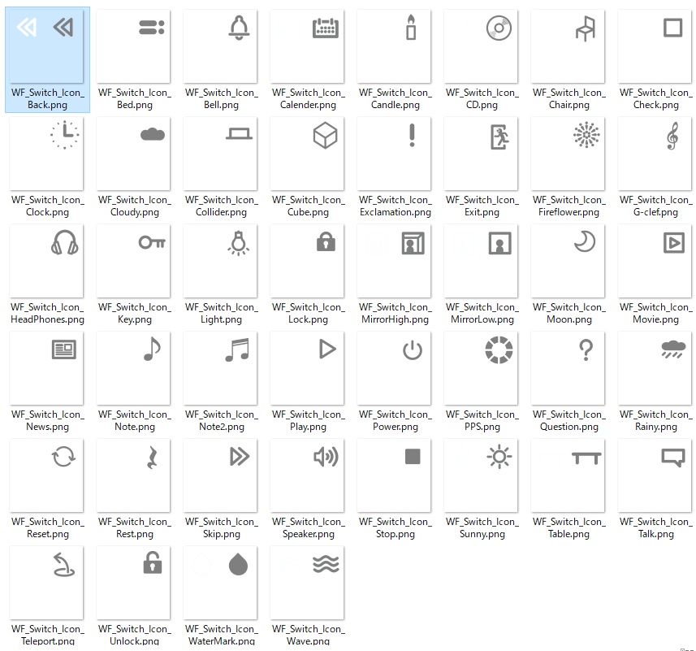
Task: Click the WF_Switch_Icon_Fireflower.png filename
Action: pos(569,206)
